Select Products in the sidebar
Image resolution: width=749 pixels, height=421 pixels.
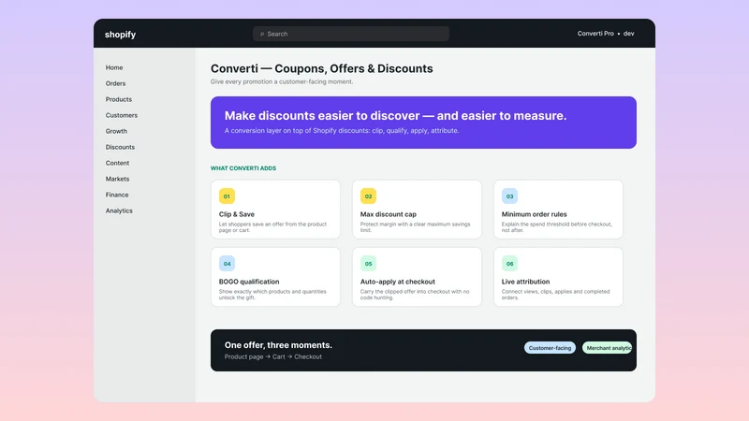[x=119, y=99]
